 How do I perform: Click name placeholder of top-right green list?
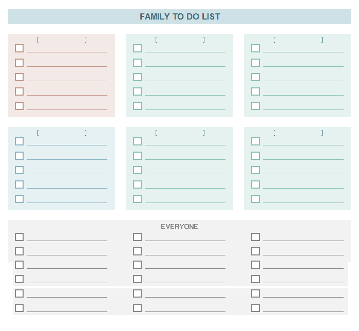tap(298, 40)
